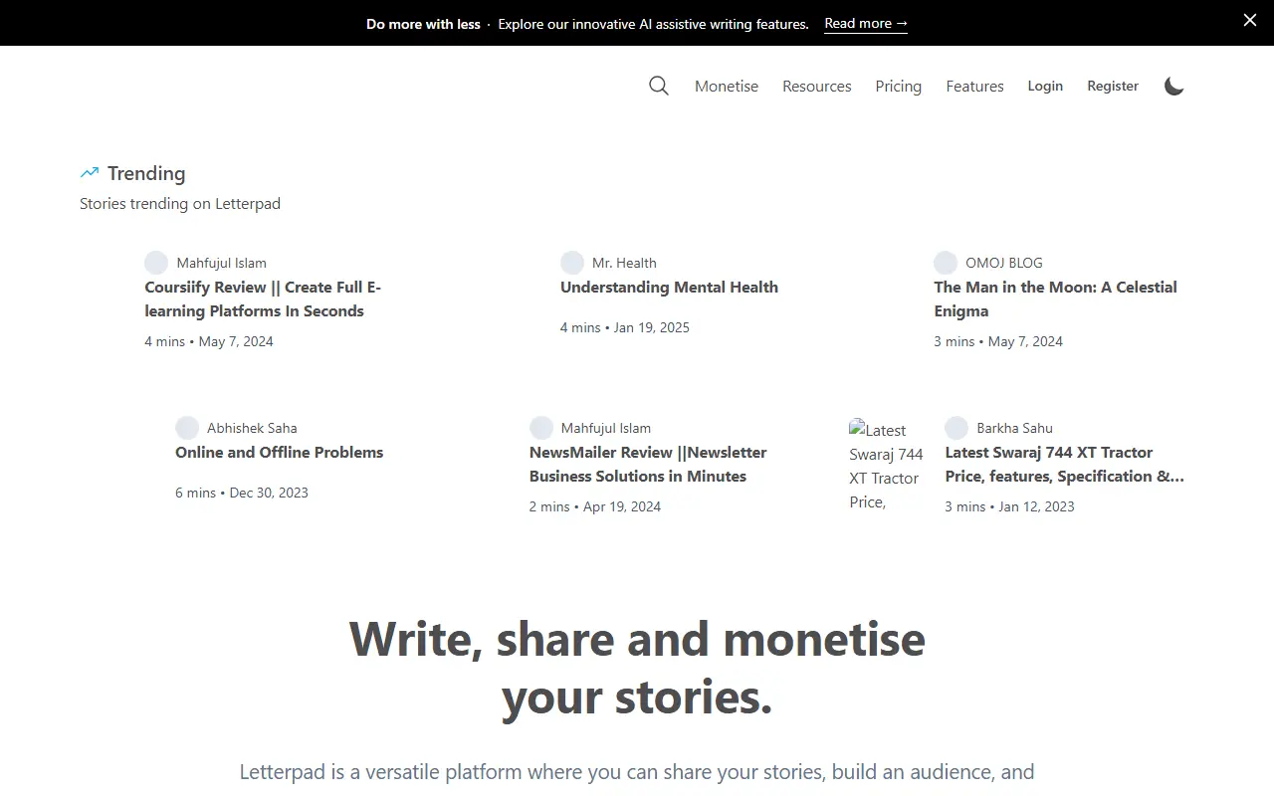1274x796 pixels.
Task: Click Abhishek Saha's author avatar
Action: [x=187, y=428]
